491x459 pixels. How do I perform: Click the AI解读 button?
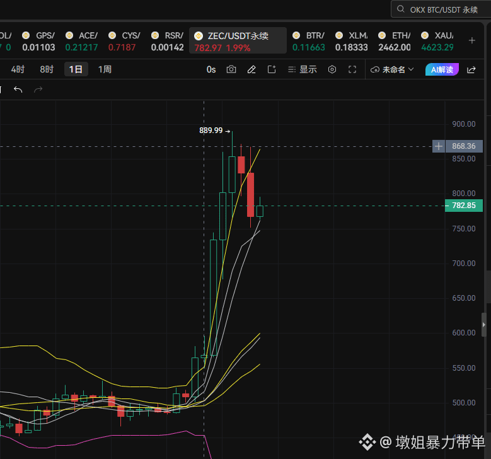pos(442,69)
